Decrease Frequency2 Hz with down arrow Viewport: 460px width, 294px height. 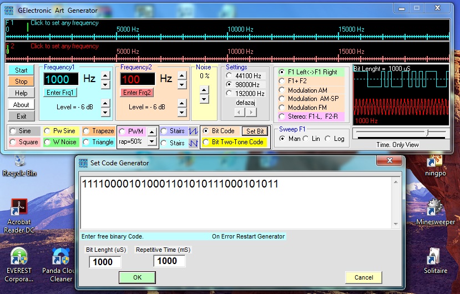point(182,85)
